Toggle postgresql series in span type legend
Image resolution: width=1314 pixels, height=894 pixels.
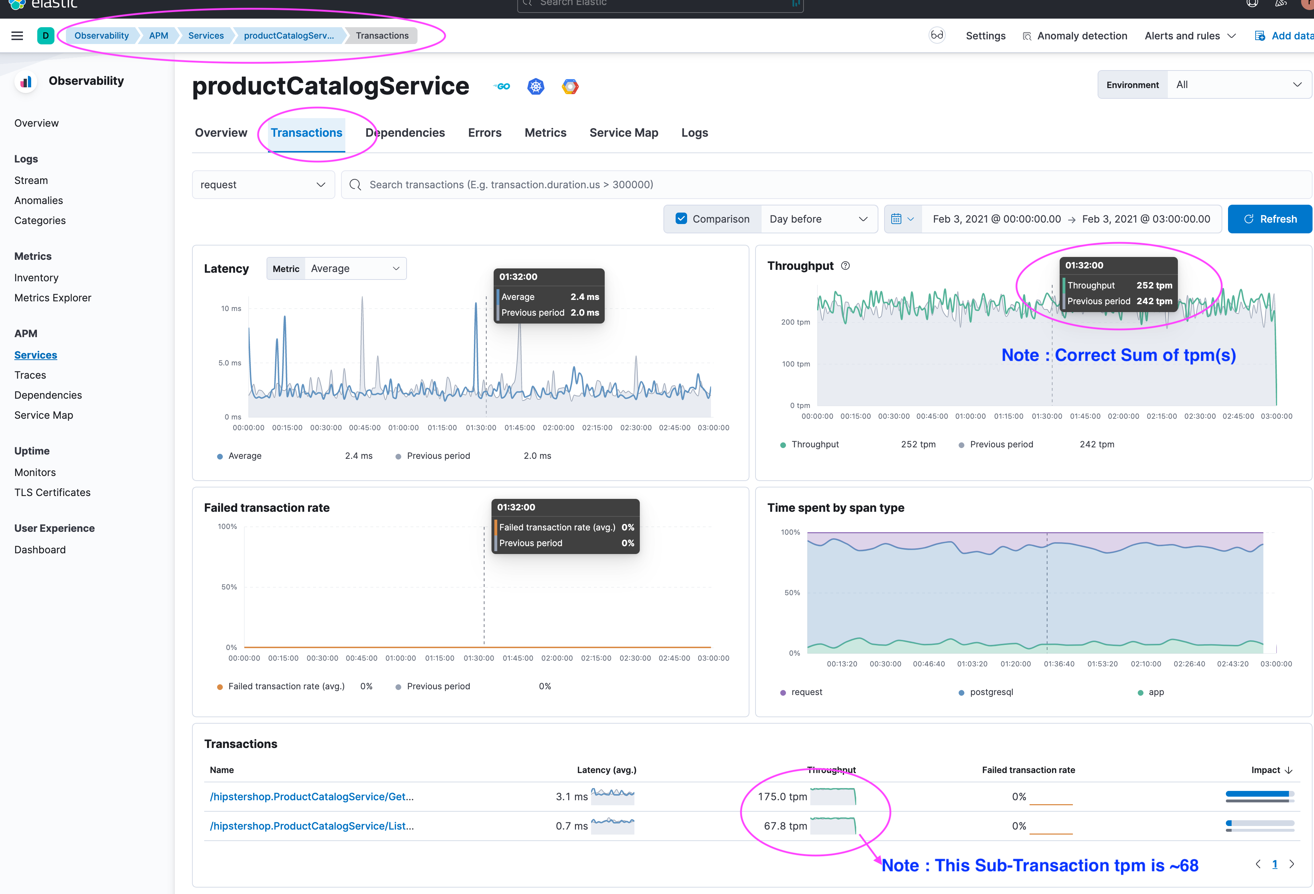(x=991, y=692)
